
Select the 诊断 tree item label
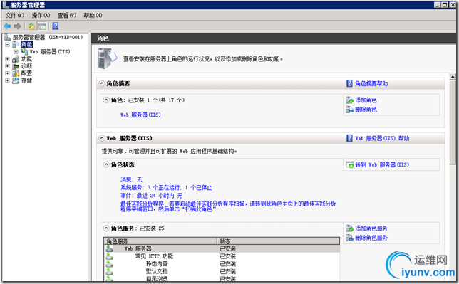coord(26,66)
